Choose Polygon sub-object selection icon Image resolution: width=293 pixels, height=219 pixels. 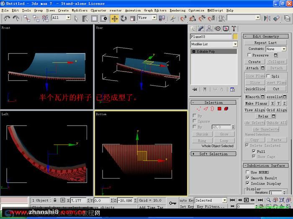click(219, 109)
